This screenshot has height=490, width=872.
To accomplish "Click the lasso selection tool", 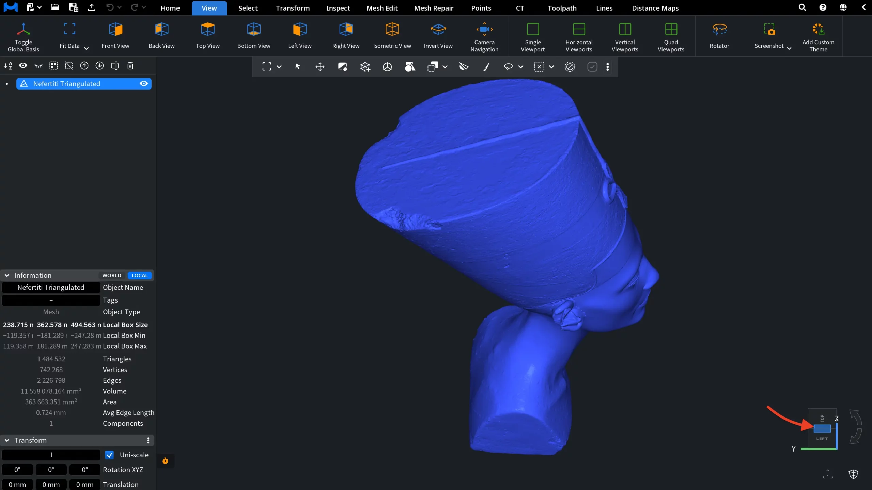I will [x=508, y=67].
